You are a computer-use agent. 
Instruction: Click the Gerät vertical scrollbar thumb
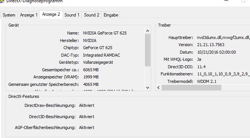pyautogui.click(x=148, y=50)
